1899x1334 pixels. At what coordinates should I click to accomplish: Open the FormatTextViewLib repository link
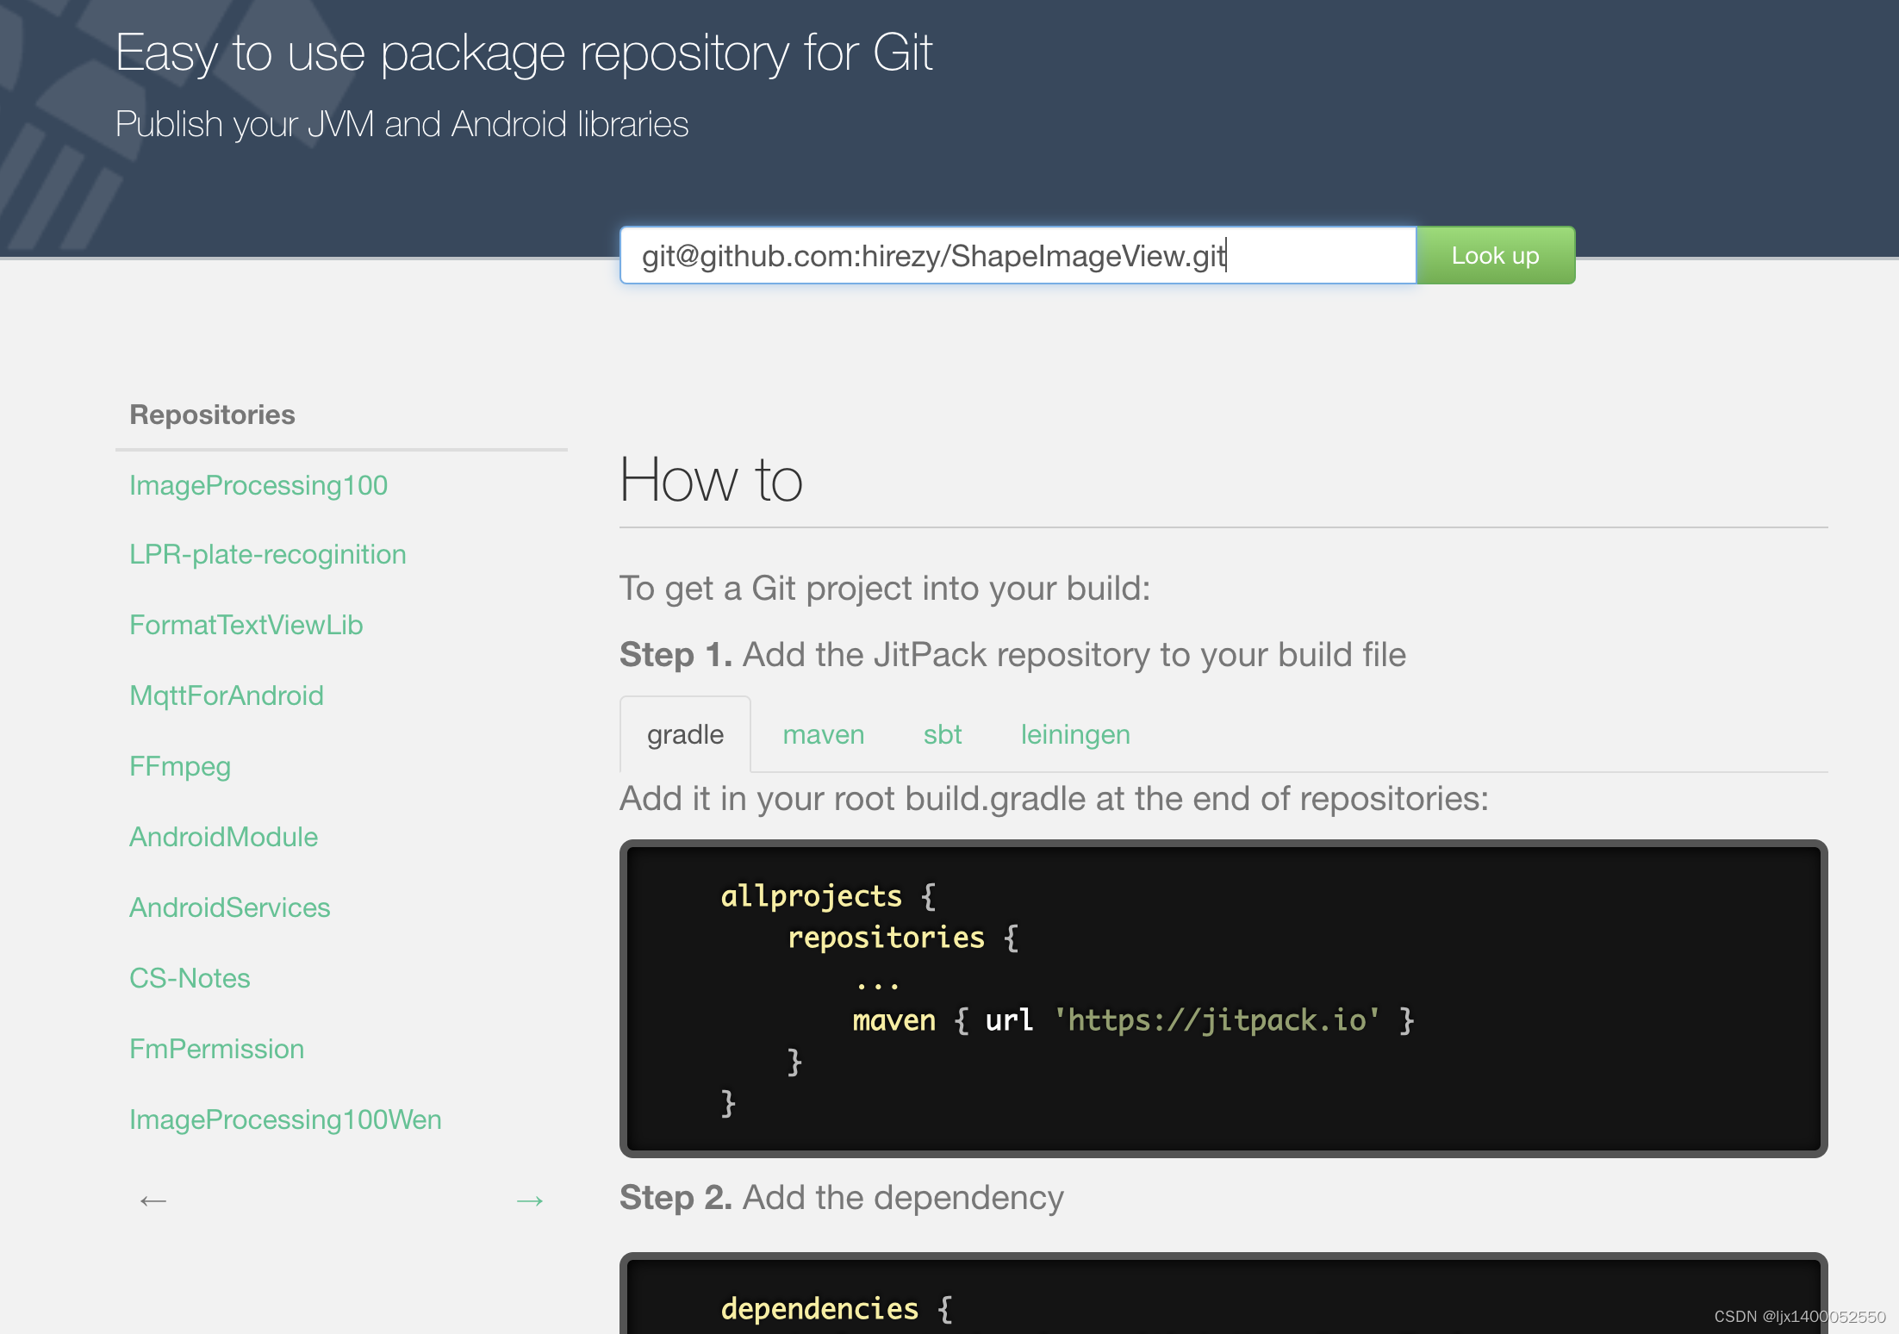246,625
